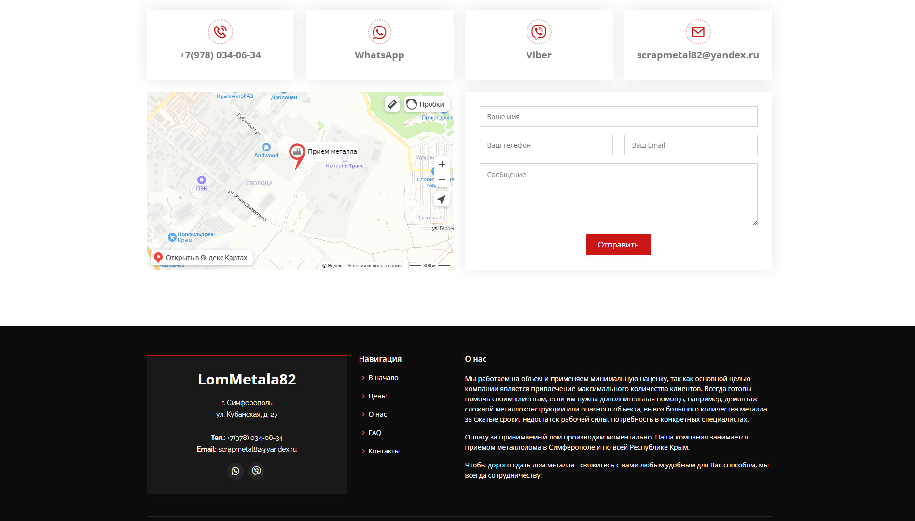915x521 pixels.
Task: Navigate to FAQ in the footer
Action: [374, 433]
